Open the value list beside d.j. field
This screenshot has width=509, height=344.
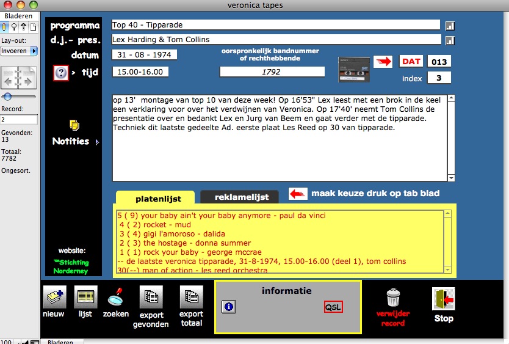coord(450,40)
